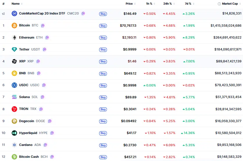The height and width of the screenshot is (161, 243).
Task: Sort by the 1h % column
Action: 151,3
